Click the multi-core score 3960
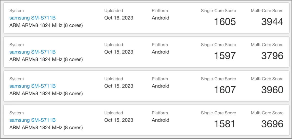The width and height of the screenshot is (292, 139). (272, 90)
